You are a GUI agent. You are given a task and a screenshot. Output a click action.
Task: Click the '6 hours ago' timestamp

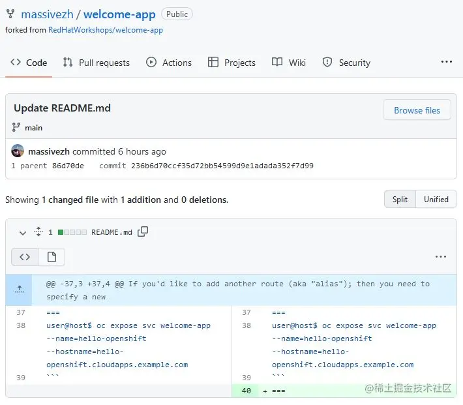coord(142,151)
